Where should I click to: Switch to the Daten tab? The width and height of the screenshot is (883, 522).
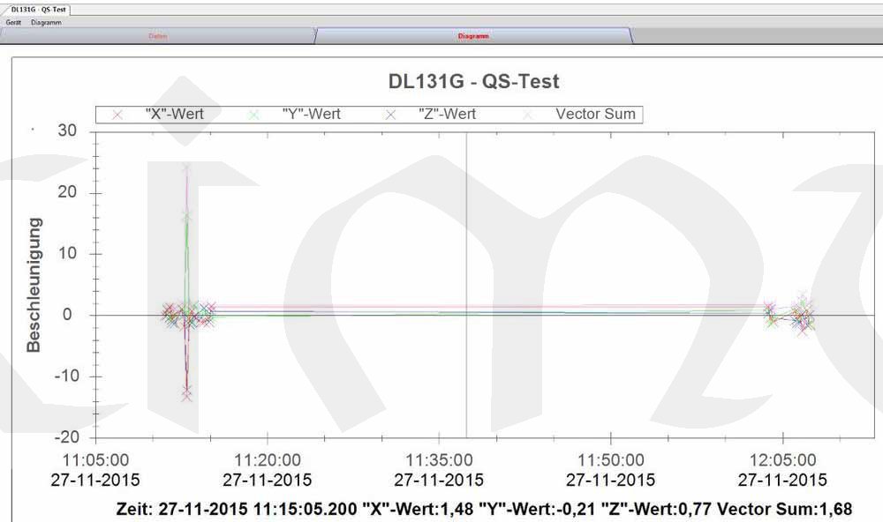(158, 36)
